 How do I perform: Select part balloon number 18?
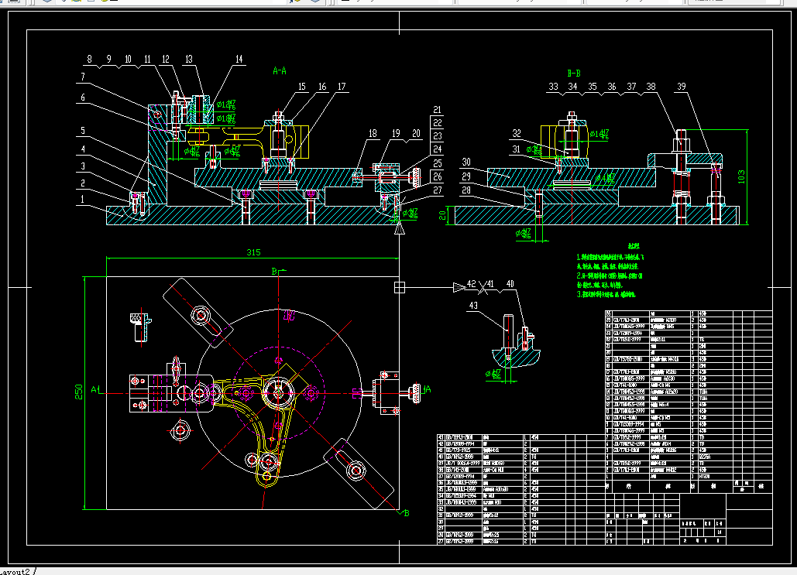coord(373,133)
